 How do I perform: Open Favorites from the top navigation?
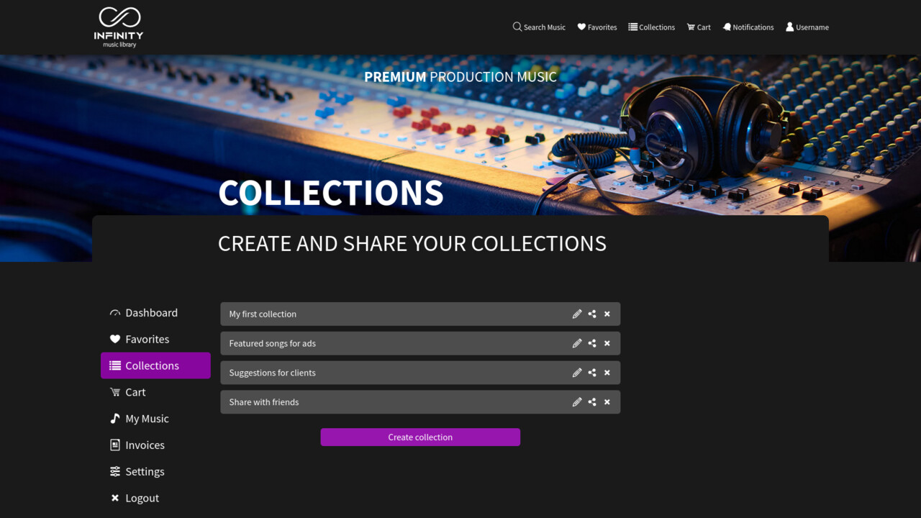pyautogui.click(x=597, y=27)
